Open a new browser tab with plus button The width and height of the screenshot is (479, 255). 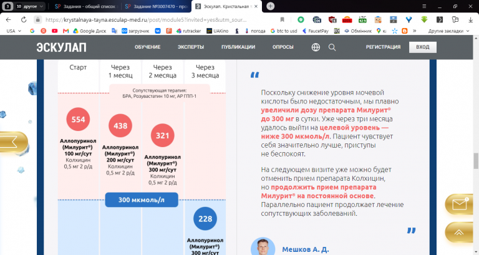tap(270, 6)
